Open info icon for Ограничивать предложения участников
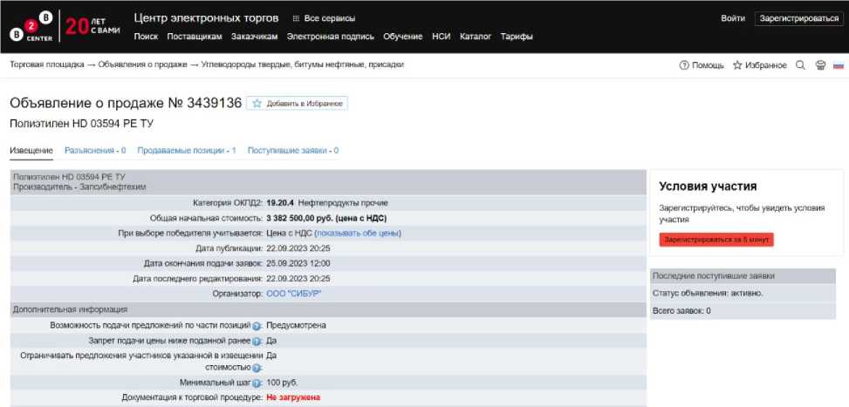Screen dimensions: 849x407 pyautogui.click(x=257, y=368)
